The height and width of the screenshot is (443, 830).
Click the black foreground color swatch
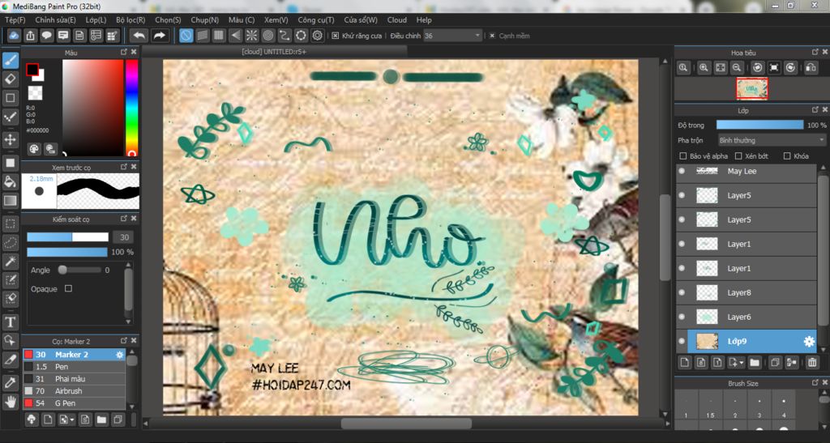point(32,70)
